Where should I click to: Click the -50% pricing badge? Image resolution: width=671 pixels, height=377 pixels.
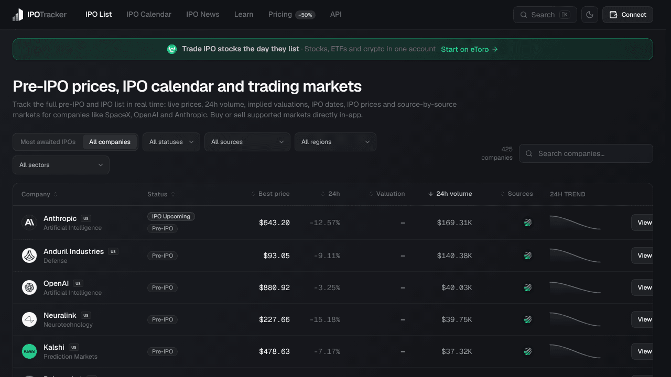pyautogui.click(x=305, y=15)
